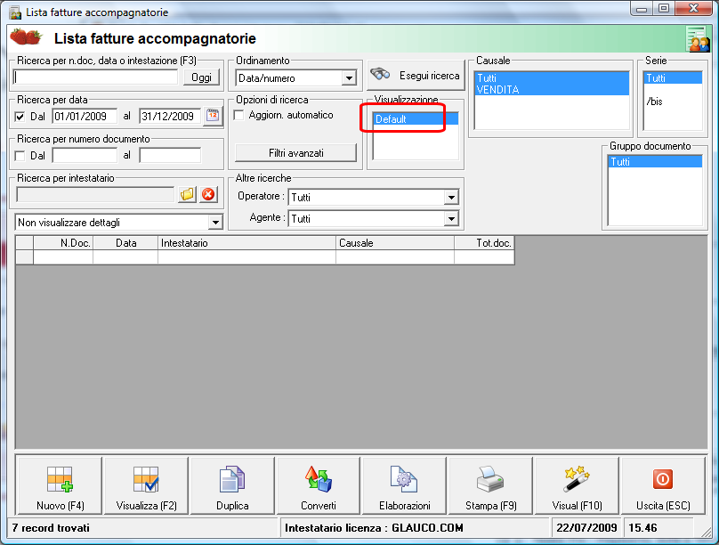Image resolution: width=719 pixels, height=545 pixels.
Task: Click the users icon in header corner
Action: pos(698,39)
